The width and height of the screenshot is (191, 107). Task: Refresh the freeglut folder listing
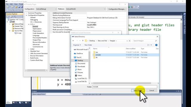pos(130,41)
